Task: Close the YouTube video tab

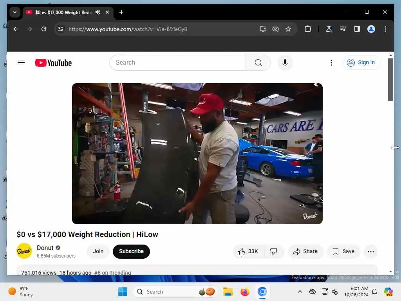Action: (107, 12)
